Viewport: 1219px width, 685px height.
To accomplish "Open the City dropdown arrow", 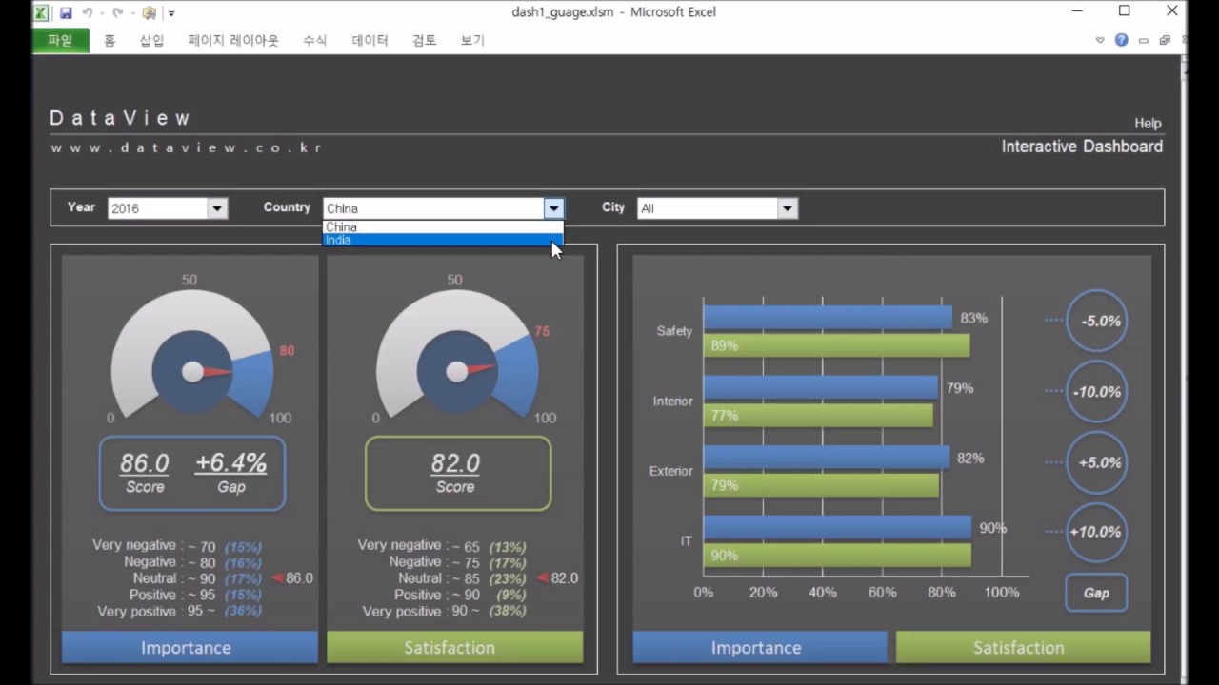I will click(x=787, y=208).
